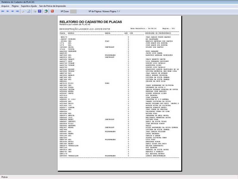Click owner LEONARDO DA SILVA 2
This screenshot has width=238, height=179.
[155, 87]
